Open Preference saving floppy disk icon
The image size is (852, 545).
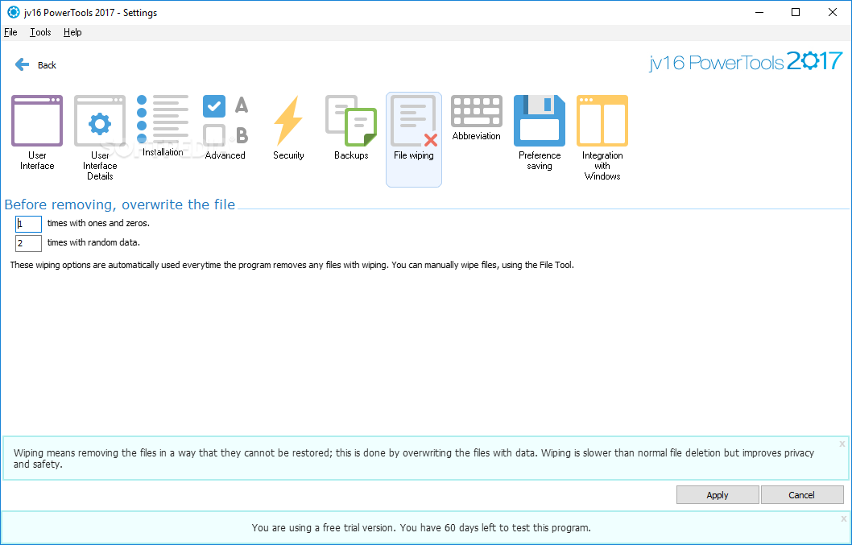(540, 121)
